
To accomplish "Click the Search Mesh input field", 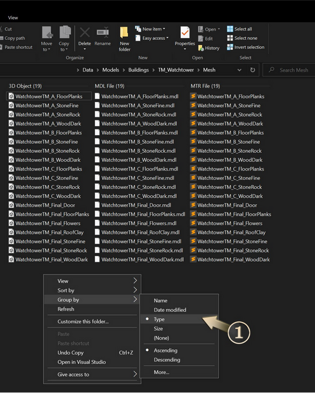I will coord(288,70).
